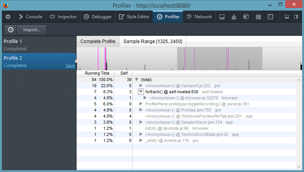304x172 pixels.
Task: Toggle dock to bottom of window
Action: [287, 17]
